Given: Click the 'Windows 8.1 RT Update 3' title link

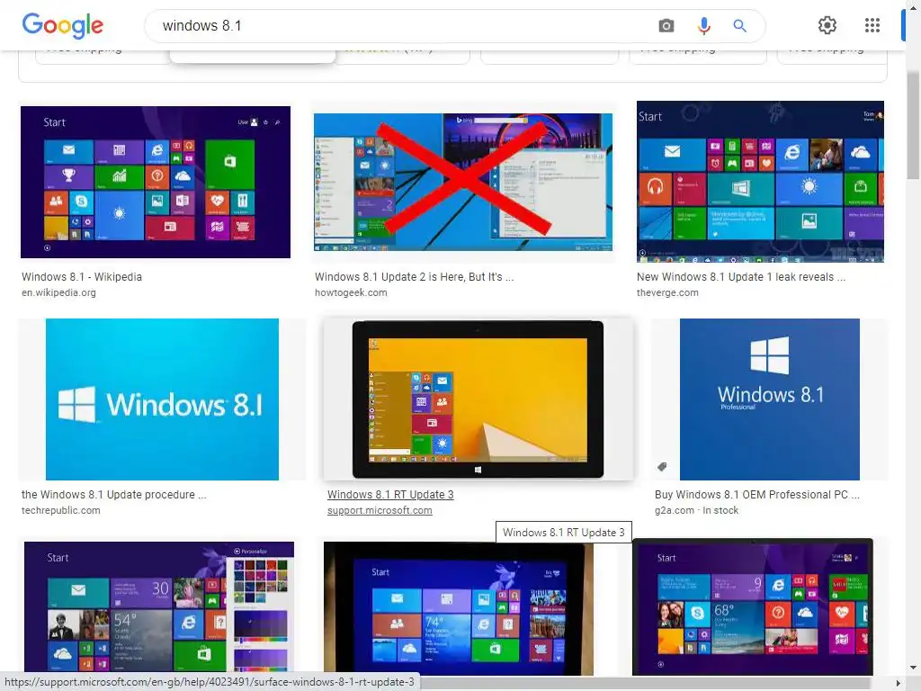Looking at the screenshot, I should 390,495.
